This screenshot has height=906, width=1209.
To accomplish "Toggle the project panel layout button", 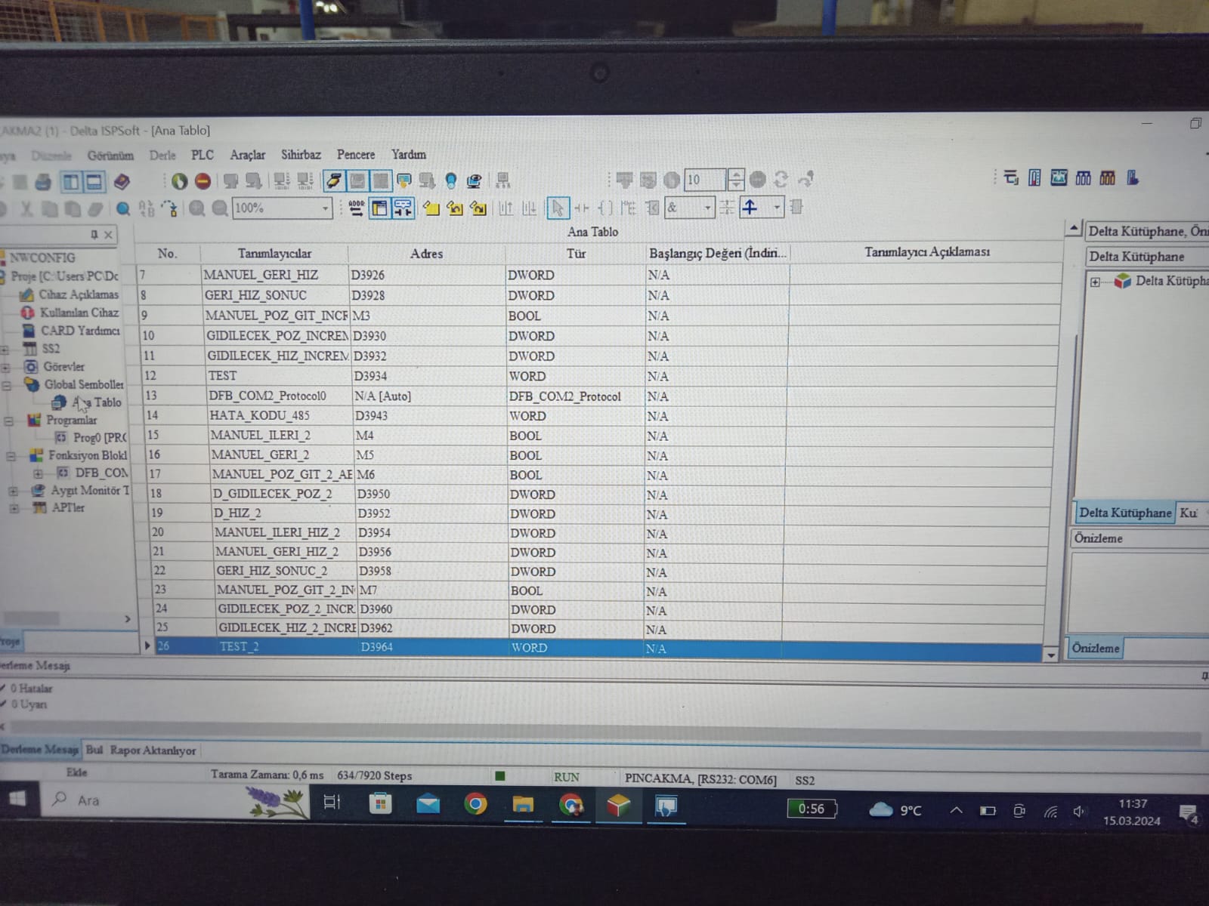I will point(71,181).
